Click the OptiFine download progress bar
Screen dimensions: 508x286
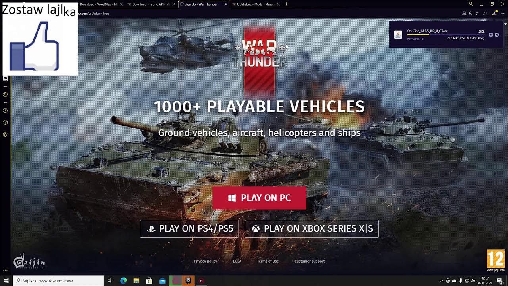point(446,35)
